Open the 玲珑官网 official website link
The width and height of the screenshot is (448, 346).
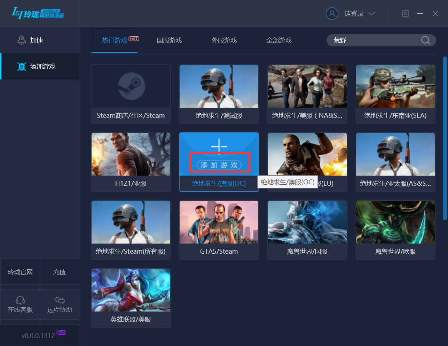pos(20,272)
